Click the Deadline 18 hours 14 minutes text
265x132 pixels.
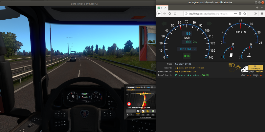[x=192, y=75]
